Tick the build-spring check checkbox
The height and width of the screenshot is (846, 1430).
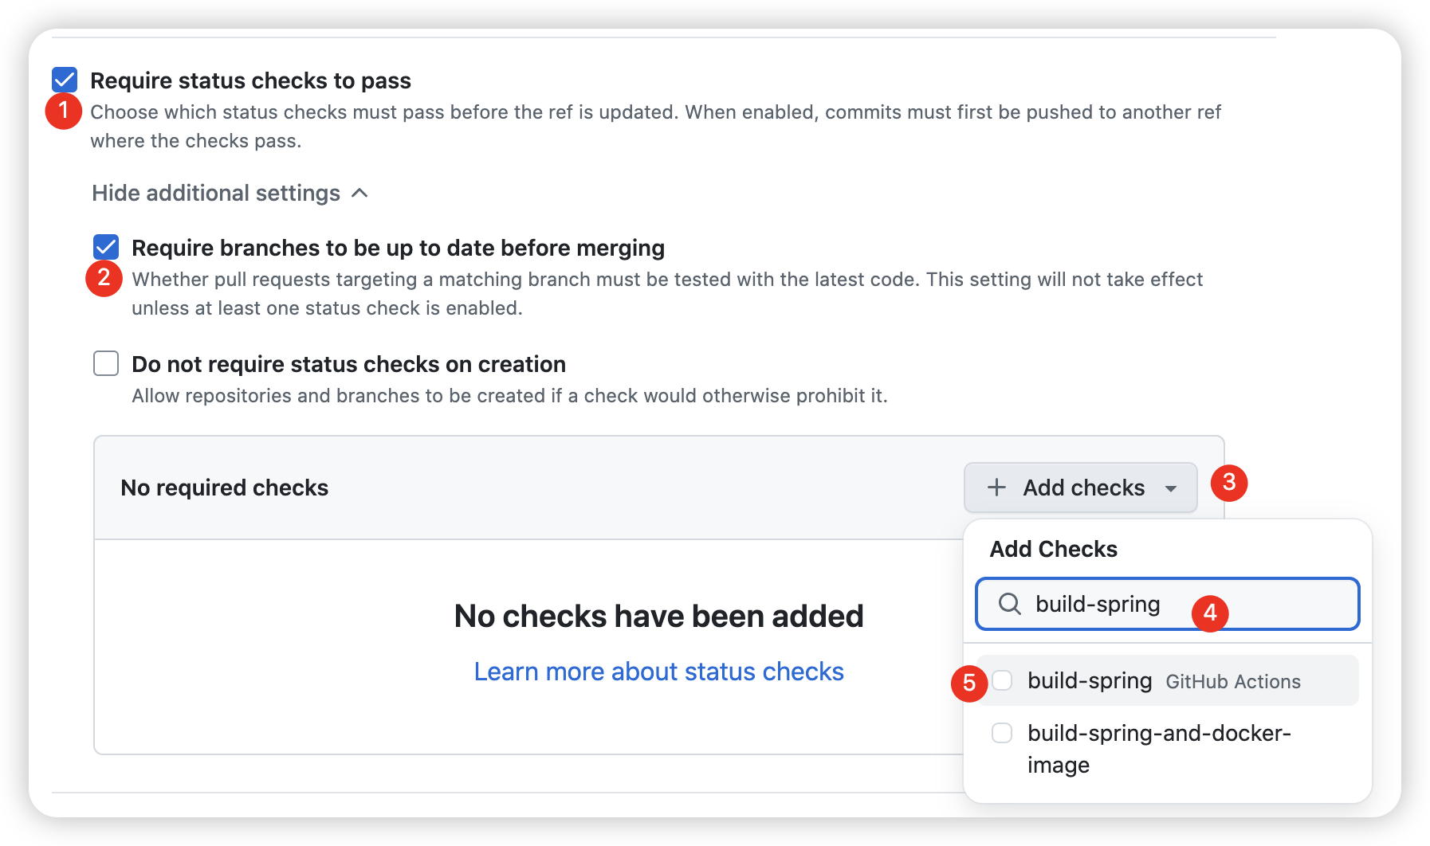(x=1002, y=680)
